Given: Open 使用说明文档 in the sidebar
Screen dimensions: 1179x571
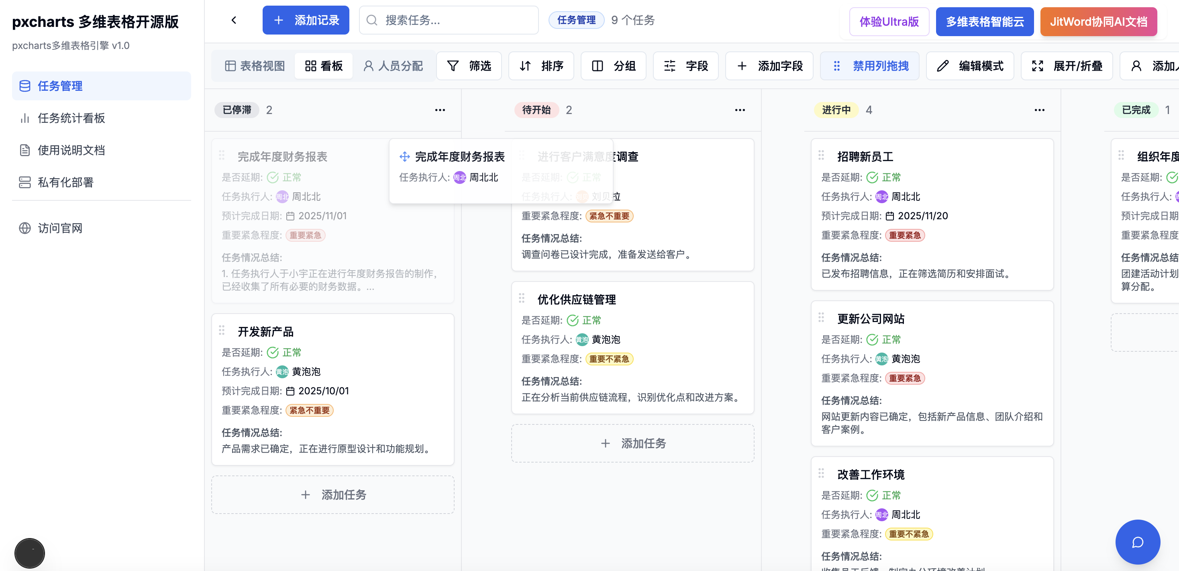Looking at the screenshot, I should point(102,150).
